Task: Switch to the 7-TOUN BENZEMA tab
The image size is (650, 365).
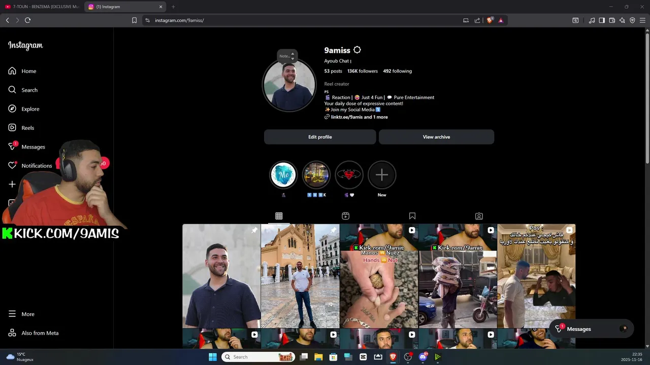Action: coord(42,7)
